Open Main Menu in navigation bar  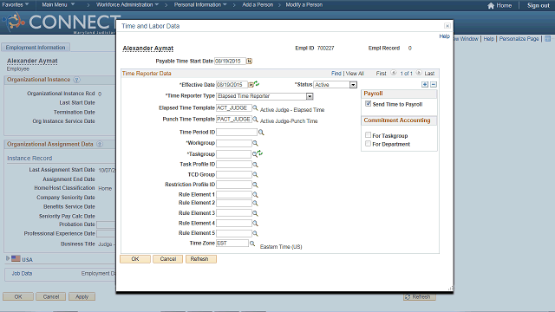click(x=58, y=4)
